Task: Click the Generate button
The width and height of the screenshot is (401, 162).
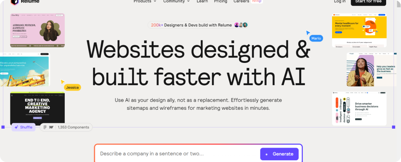Action: click(x=279, y=154)
